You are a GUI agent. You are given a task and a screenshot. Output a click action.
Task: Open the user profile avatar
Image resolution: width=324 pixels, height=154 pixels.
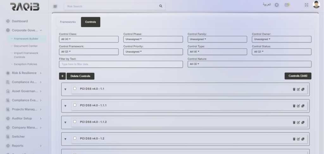[316, 5]
